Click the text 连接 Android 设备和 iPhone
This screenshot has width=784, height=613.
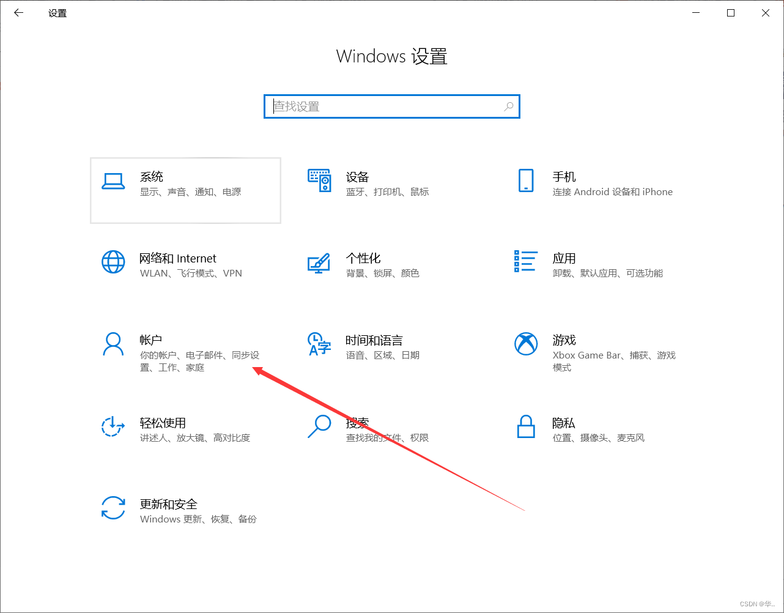(x=613, y=192)
